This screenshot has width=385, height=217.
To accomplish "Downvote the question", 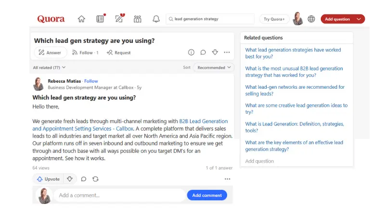I will pos(215,52).
